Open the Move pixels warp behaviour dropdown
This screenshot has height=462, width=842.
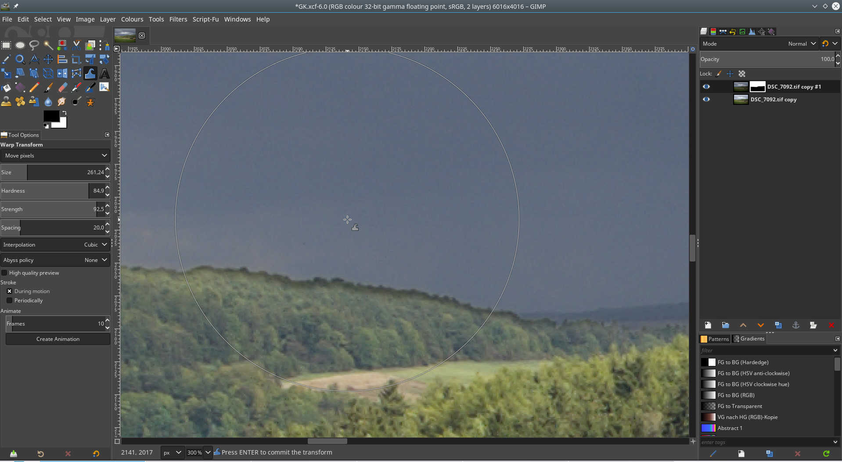pos(55,156)
